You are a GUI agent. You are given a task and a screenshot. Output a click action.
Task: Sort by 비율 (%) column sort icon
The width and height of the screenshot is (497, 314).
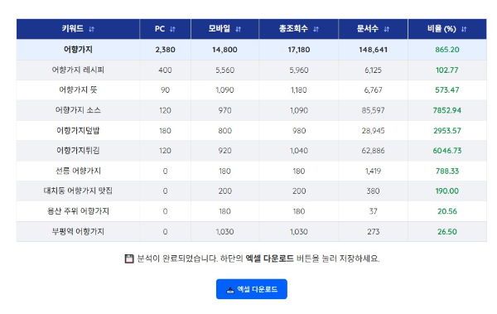tap(464, 29)
